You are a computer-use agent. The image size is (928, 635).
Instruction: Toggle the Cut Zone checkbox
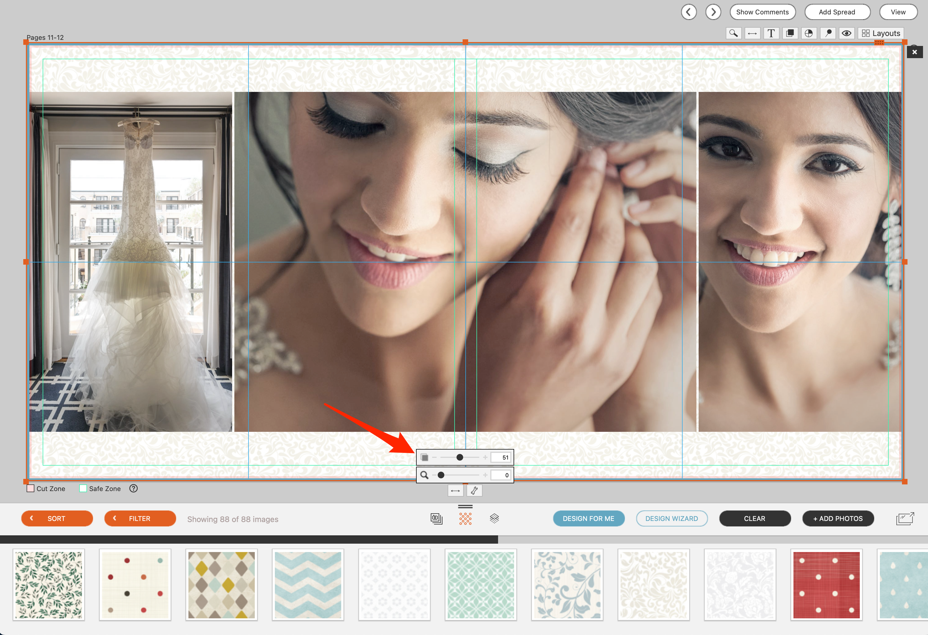point(30,489)
